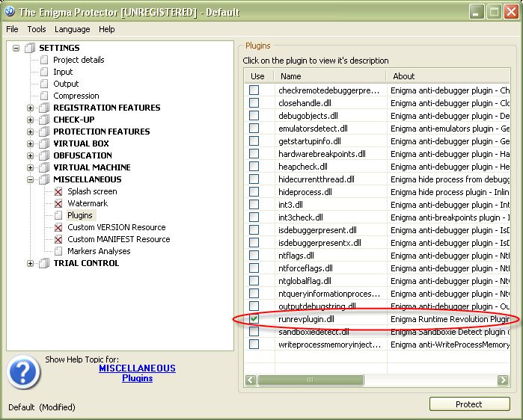
Task: Click the page icon beside Project details
Action: (x=44, y=60)
